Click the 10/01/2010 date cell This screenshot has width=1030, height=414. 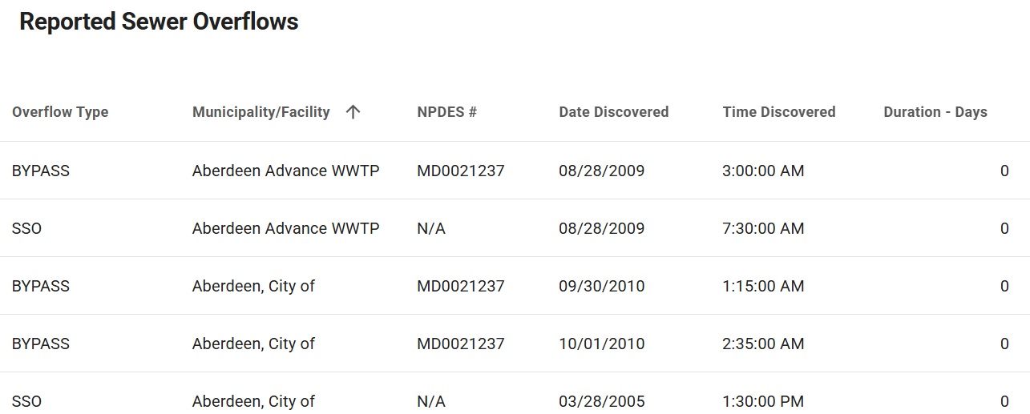pos(601,344)
